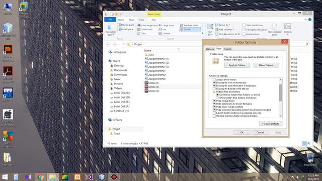Screen dimensions: 322x181
Task: Expand more layout options arrow in ribbon
Action: [x=202, y=33]
